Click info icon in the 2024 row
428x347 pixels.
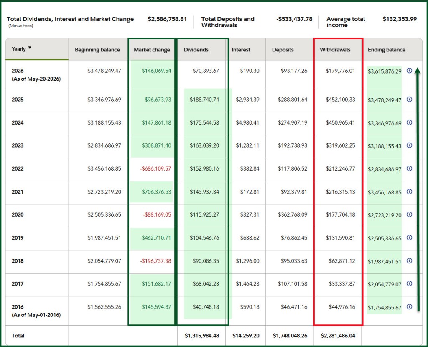[409, 122]
